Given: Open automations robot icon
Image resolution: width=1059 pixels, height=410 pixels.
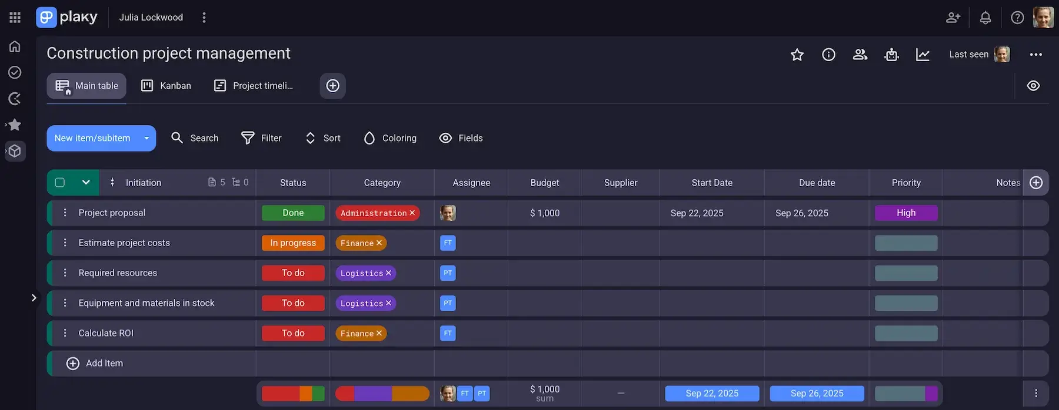Looking at the screenshot, I should point(891,55).
